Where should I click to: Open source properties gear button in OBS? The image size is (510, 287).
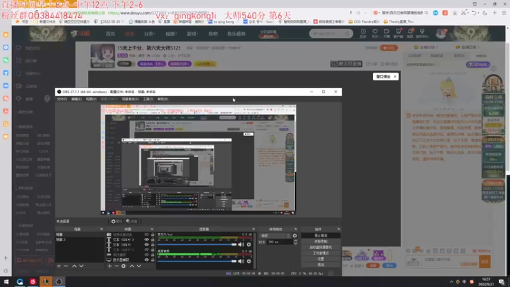point(117,221)
